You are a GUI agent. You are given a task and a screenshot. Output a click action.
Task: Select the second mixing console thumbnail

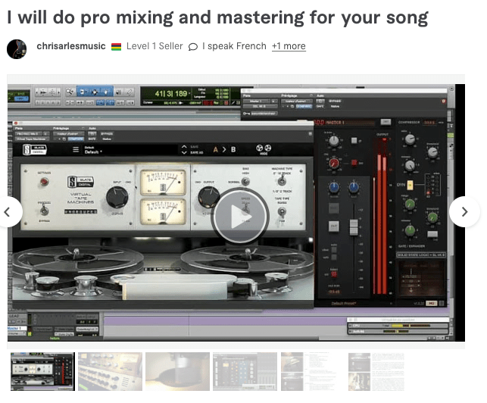pyautogui.click(x=110, y=371)
